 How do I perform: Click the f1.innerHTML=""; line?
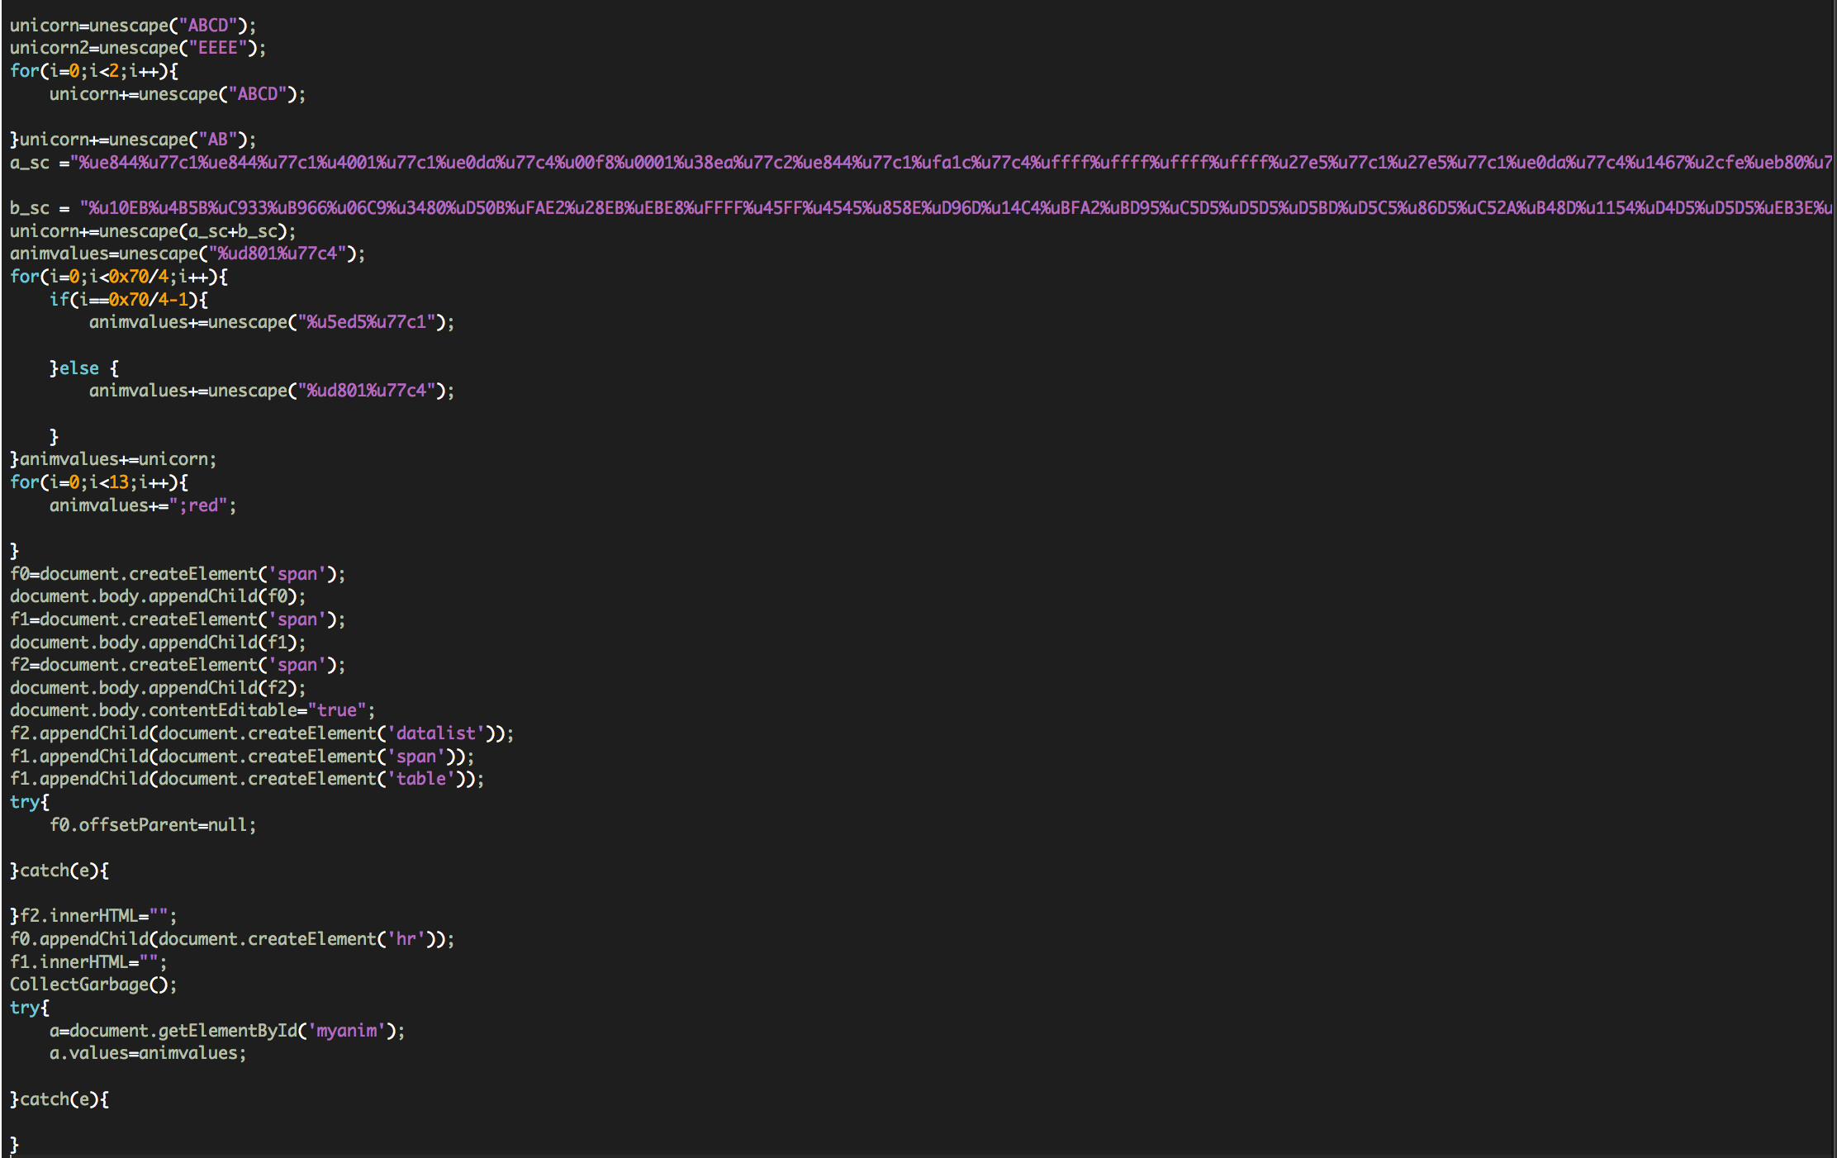(88, 962)
